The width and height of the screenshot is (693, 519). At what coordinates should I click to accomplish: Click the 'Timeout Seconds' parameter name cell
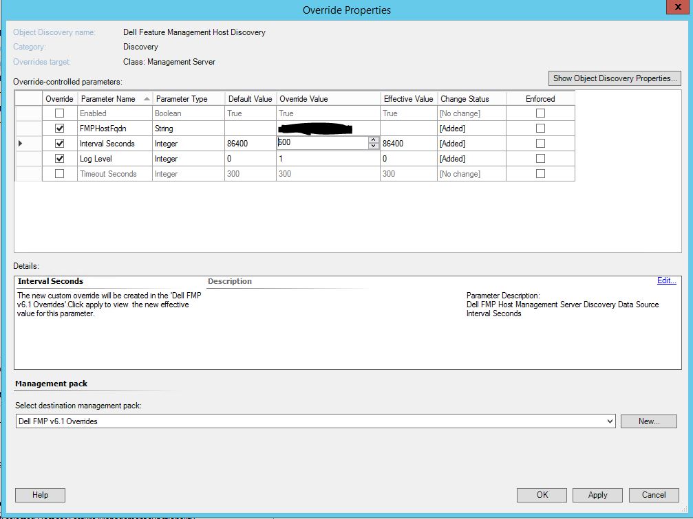[x=115, y=173]
